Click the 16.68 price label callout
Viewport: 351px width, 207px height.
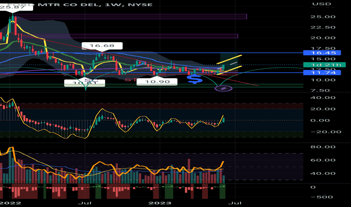pos(102,46)
